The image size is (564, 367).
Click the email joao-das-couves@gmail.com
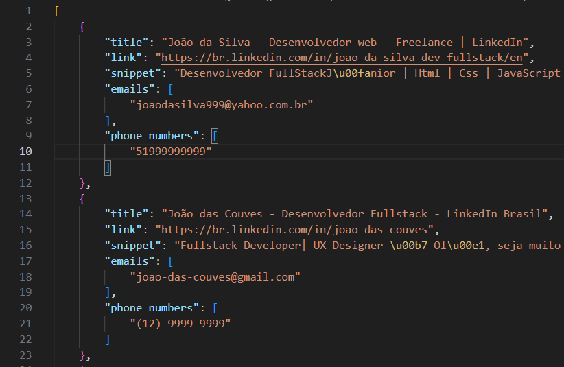coord(215,277)
